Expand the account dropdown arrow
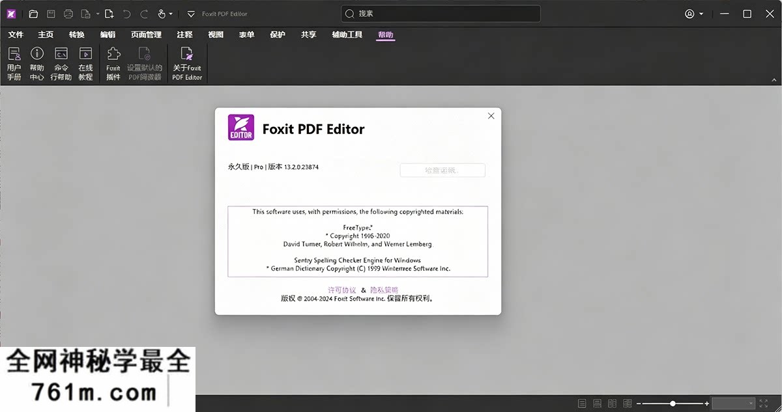The width and height of the screenshot is (782, 412). coord(701,14)
